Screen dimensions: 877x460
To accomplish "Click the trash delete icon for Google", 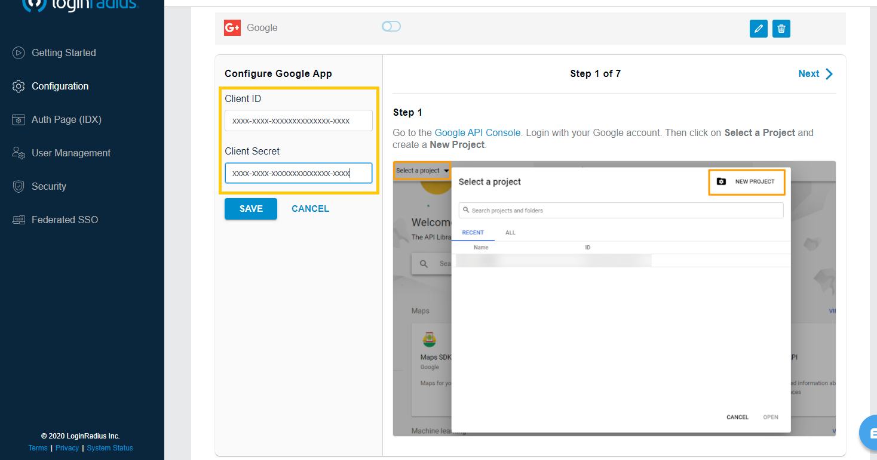I will tap(781, 29).
